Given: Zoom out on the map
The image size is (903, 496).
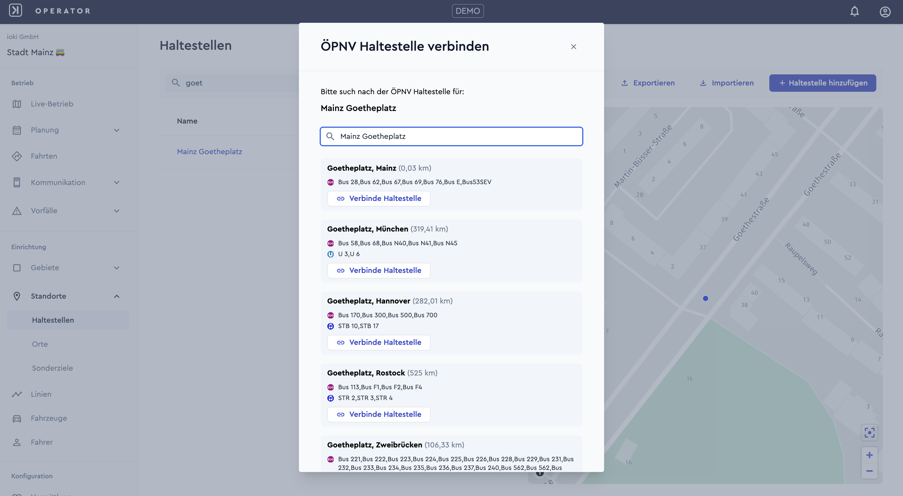Looking at the screenshot, I should (869, 471).
